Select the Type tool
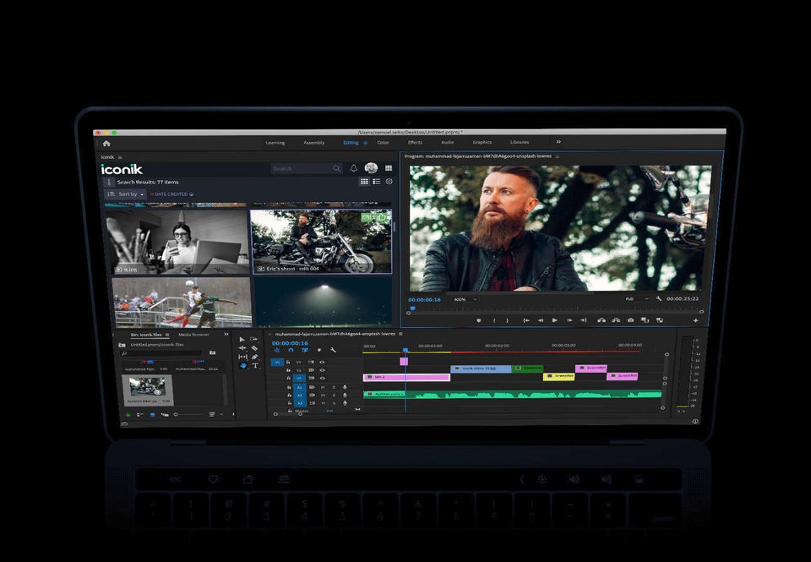 pyautogui.click(x=255, y=366)
